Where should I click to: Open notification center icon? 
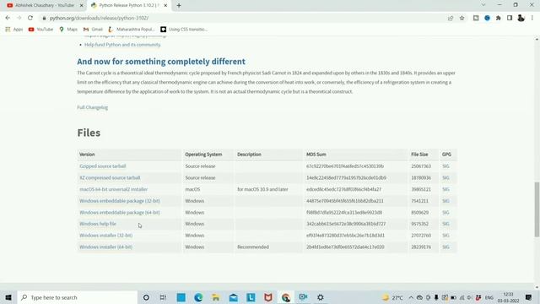pyautogui.click(x=529, y=297)
